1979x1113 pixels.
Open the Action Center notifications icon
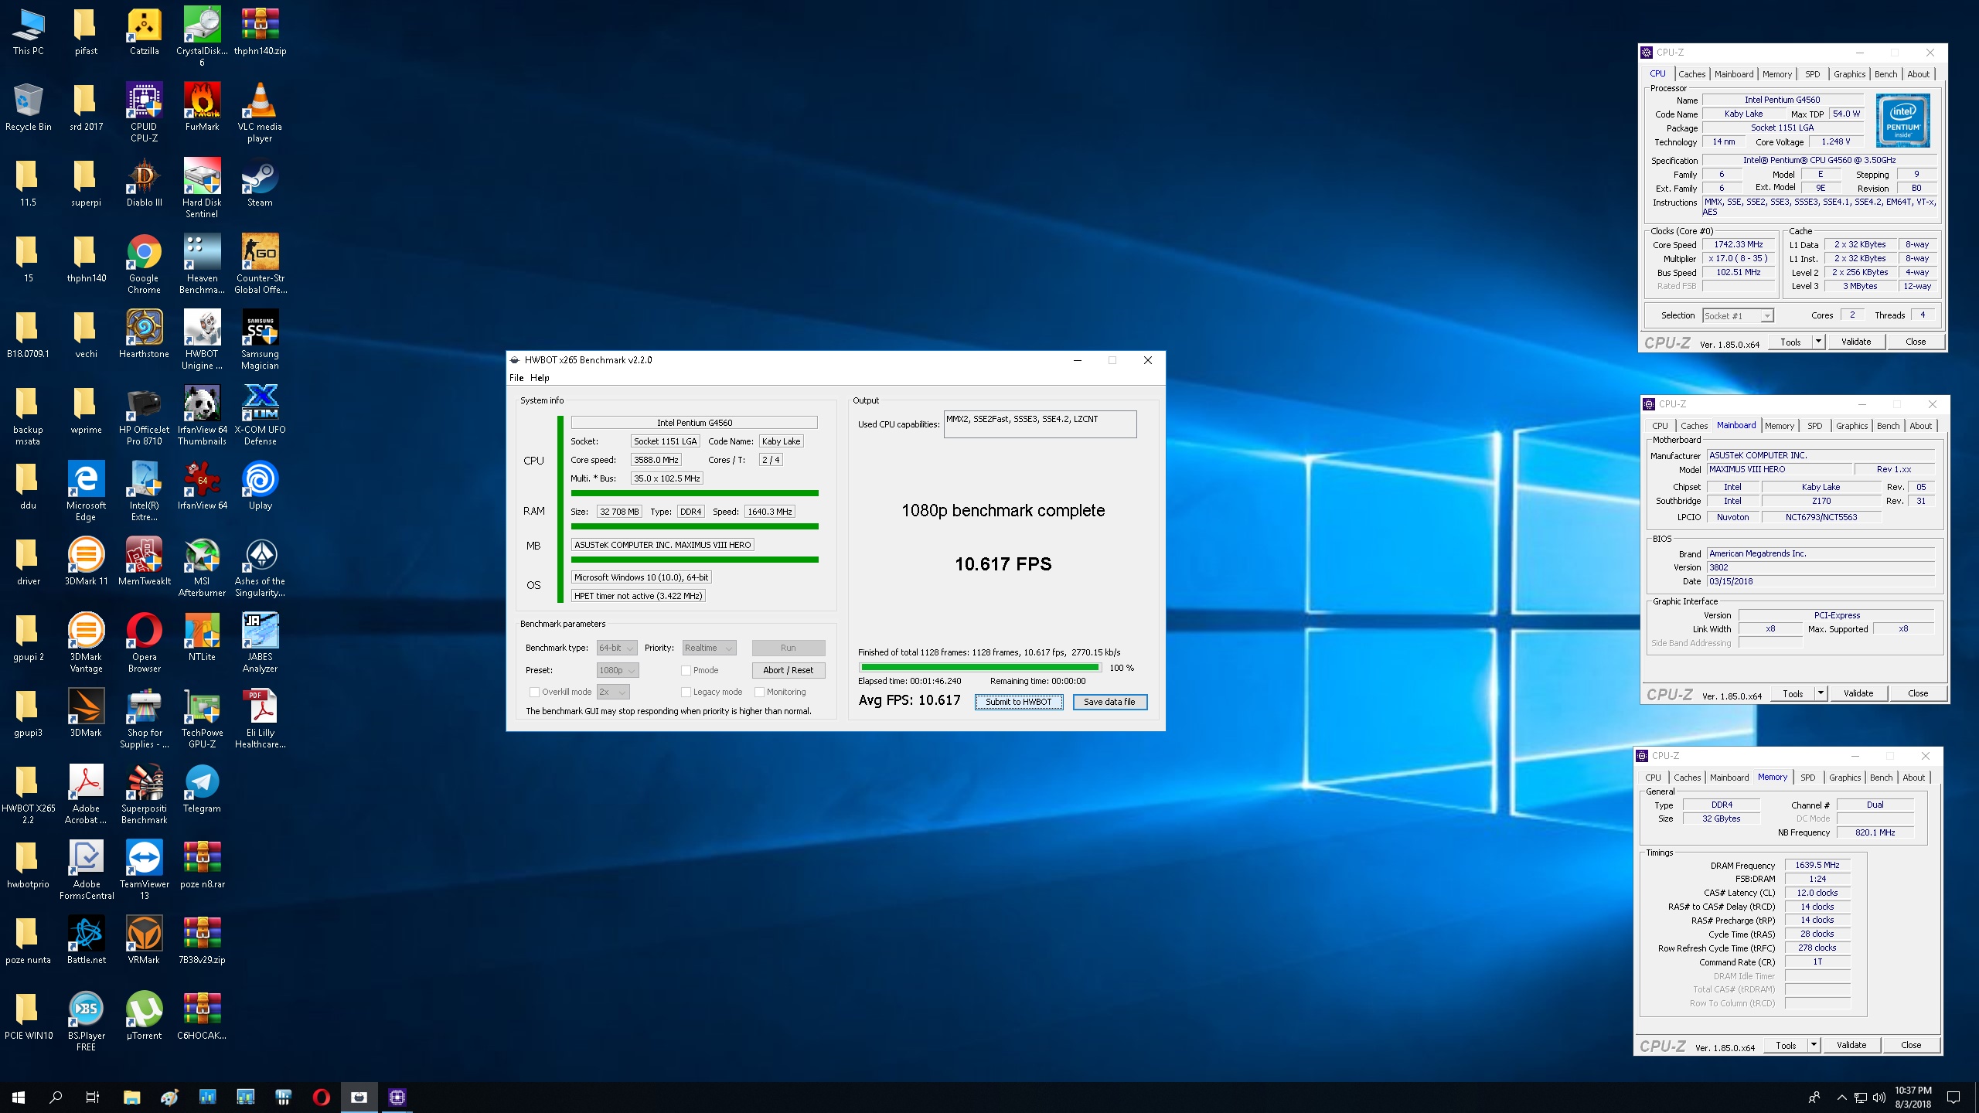1953,1097
